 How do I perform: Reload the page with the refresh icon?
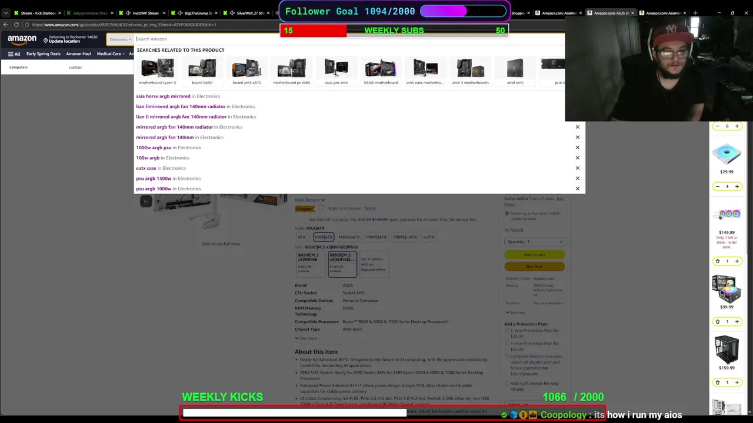tap(16, 25)
